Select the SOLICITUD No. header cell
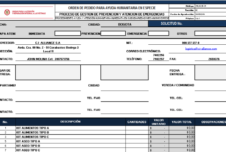 (172, 23)
